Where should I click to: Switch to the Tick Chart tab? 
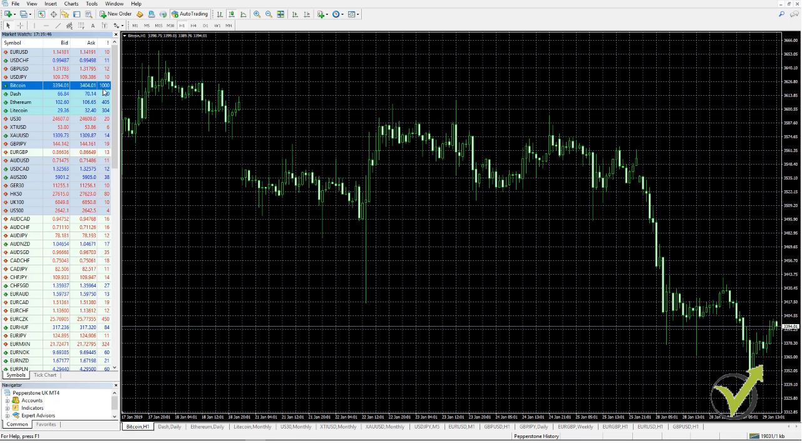coord(44,375)
